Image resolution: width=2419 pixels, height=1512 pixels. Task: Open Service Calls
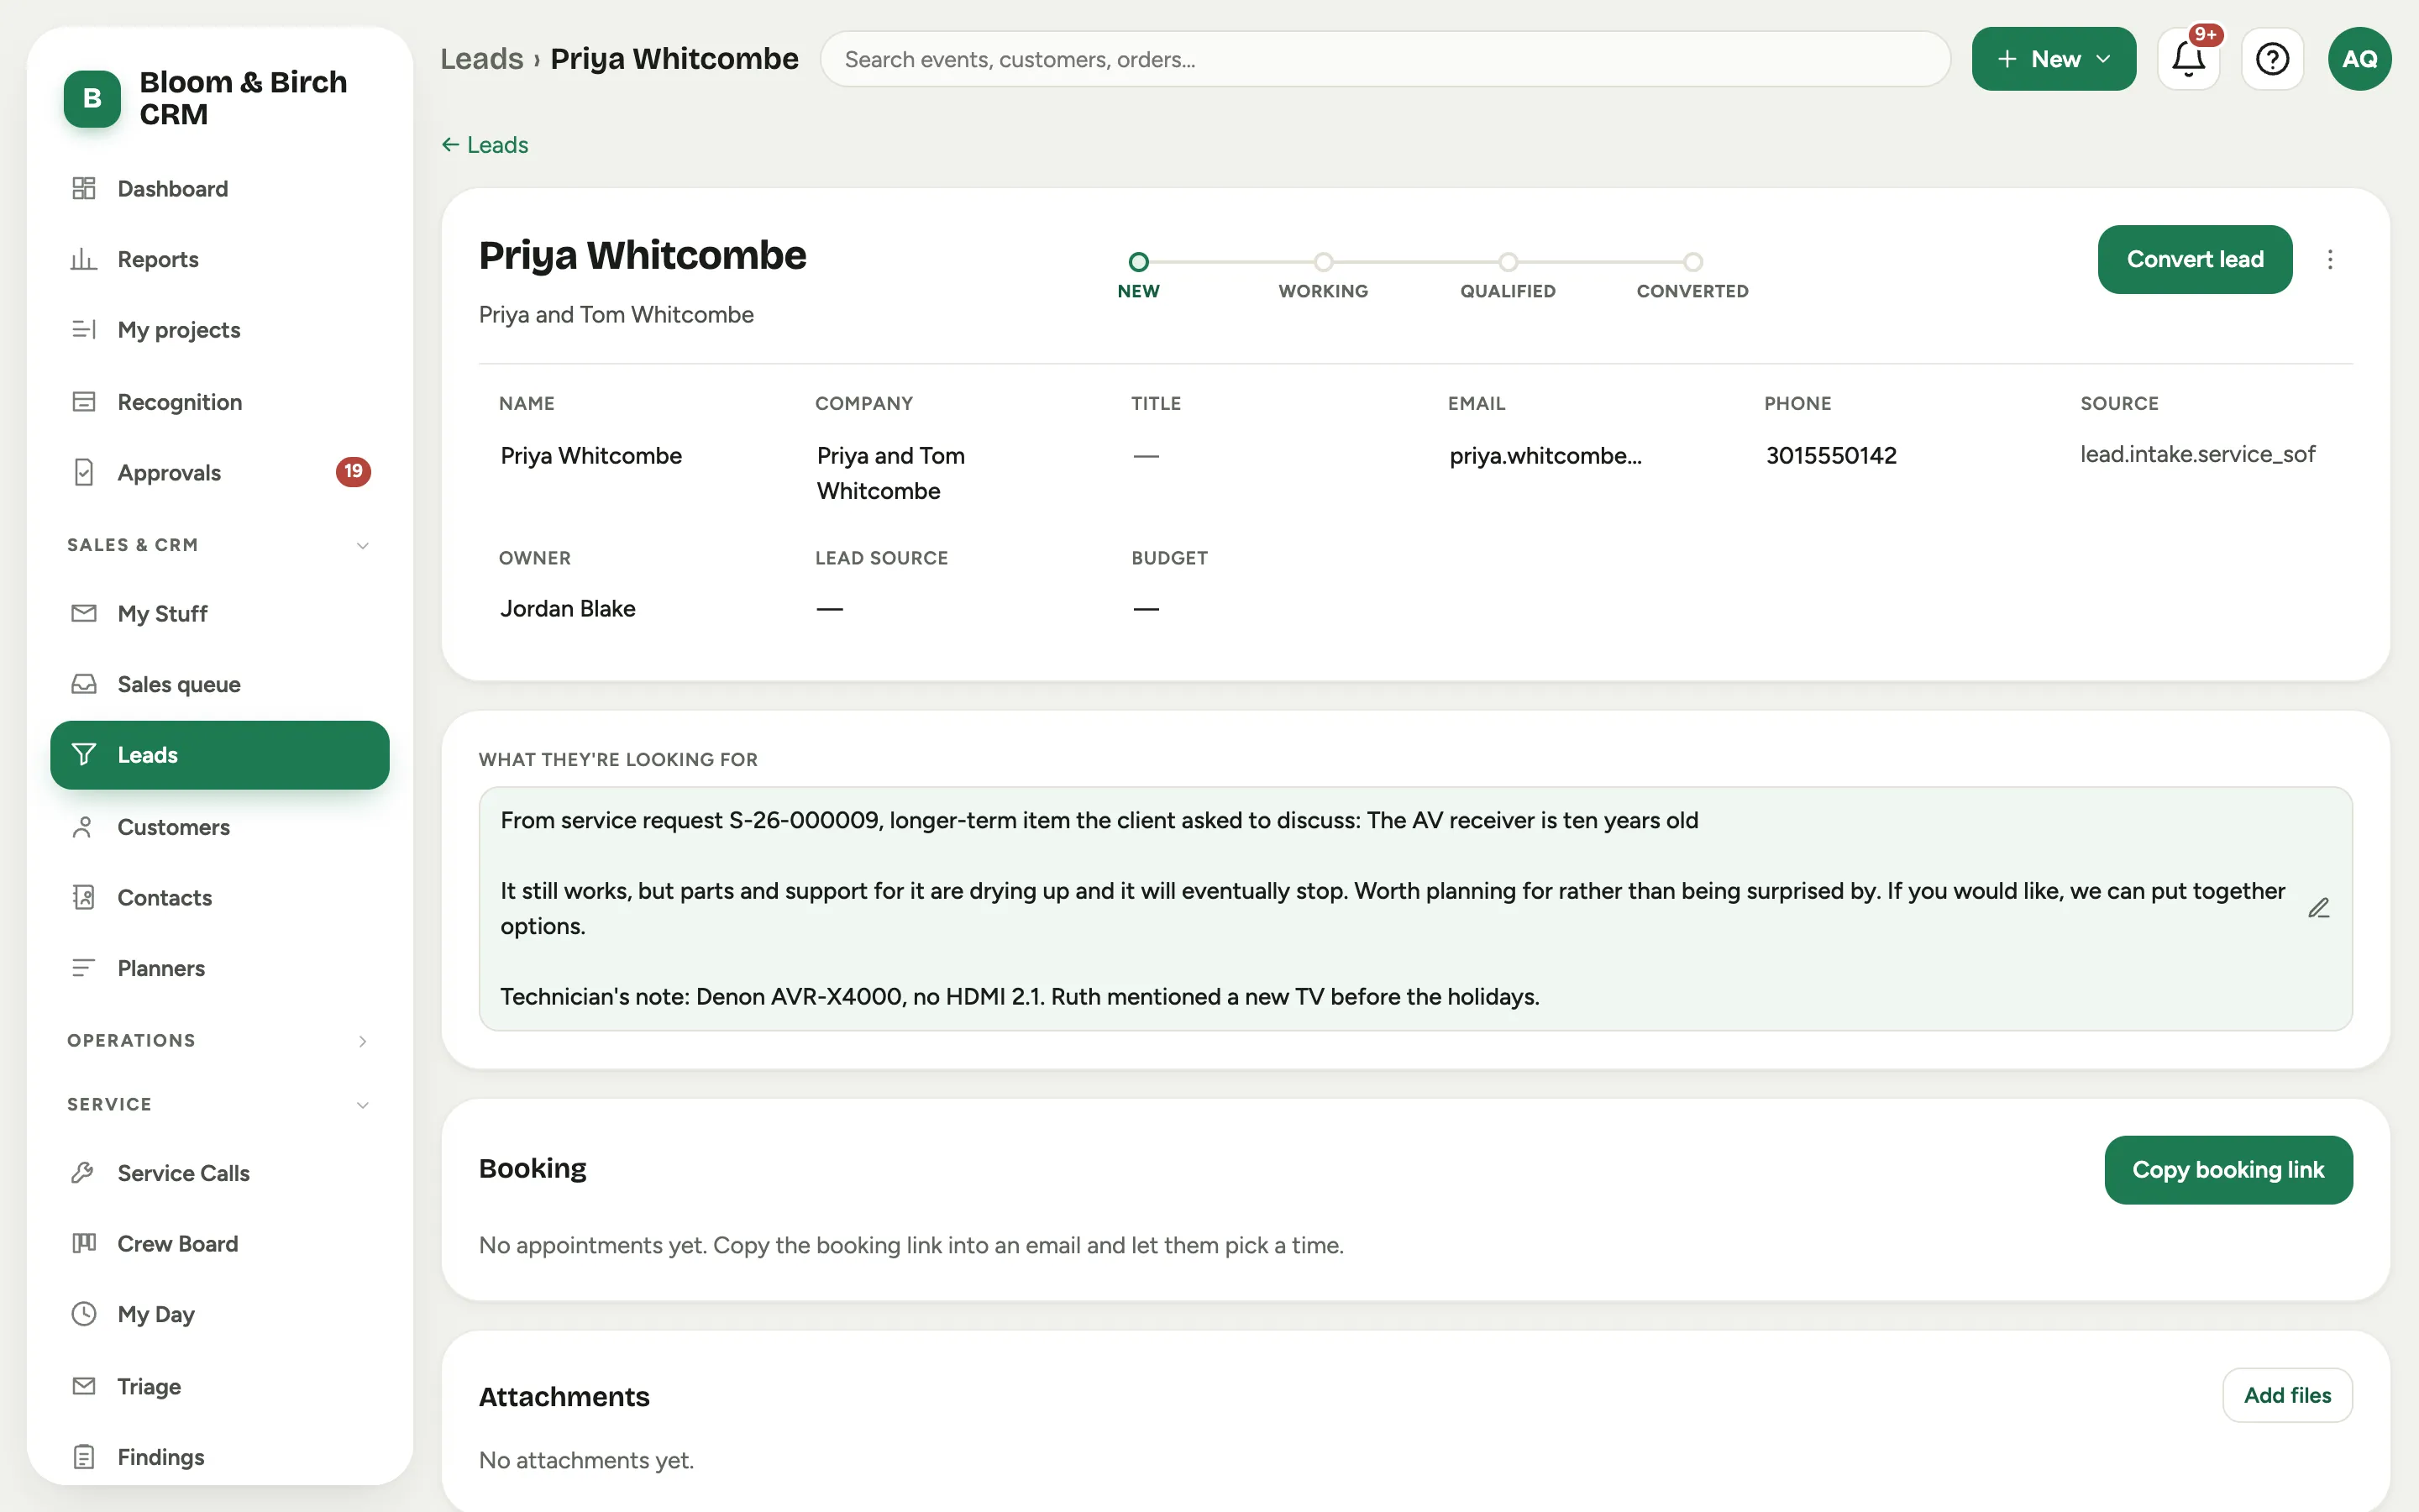(x=220, y=1173)
